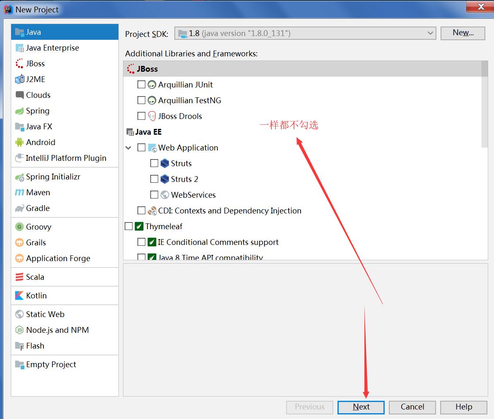Collapse the Web Application tree node
Viewport: 494px width, 419px height.
[x=128, y=148]
